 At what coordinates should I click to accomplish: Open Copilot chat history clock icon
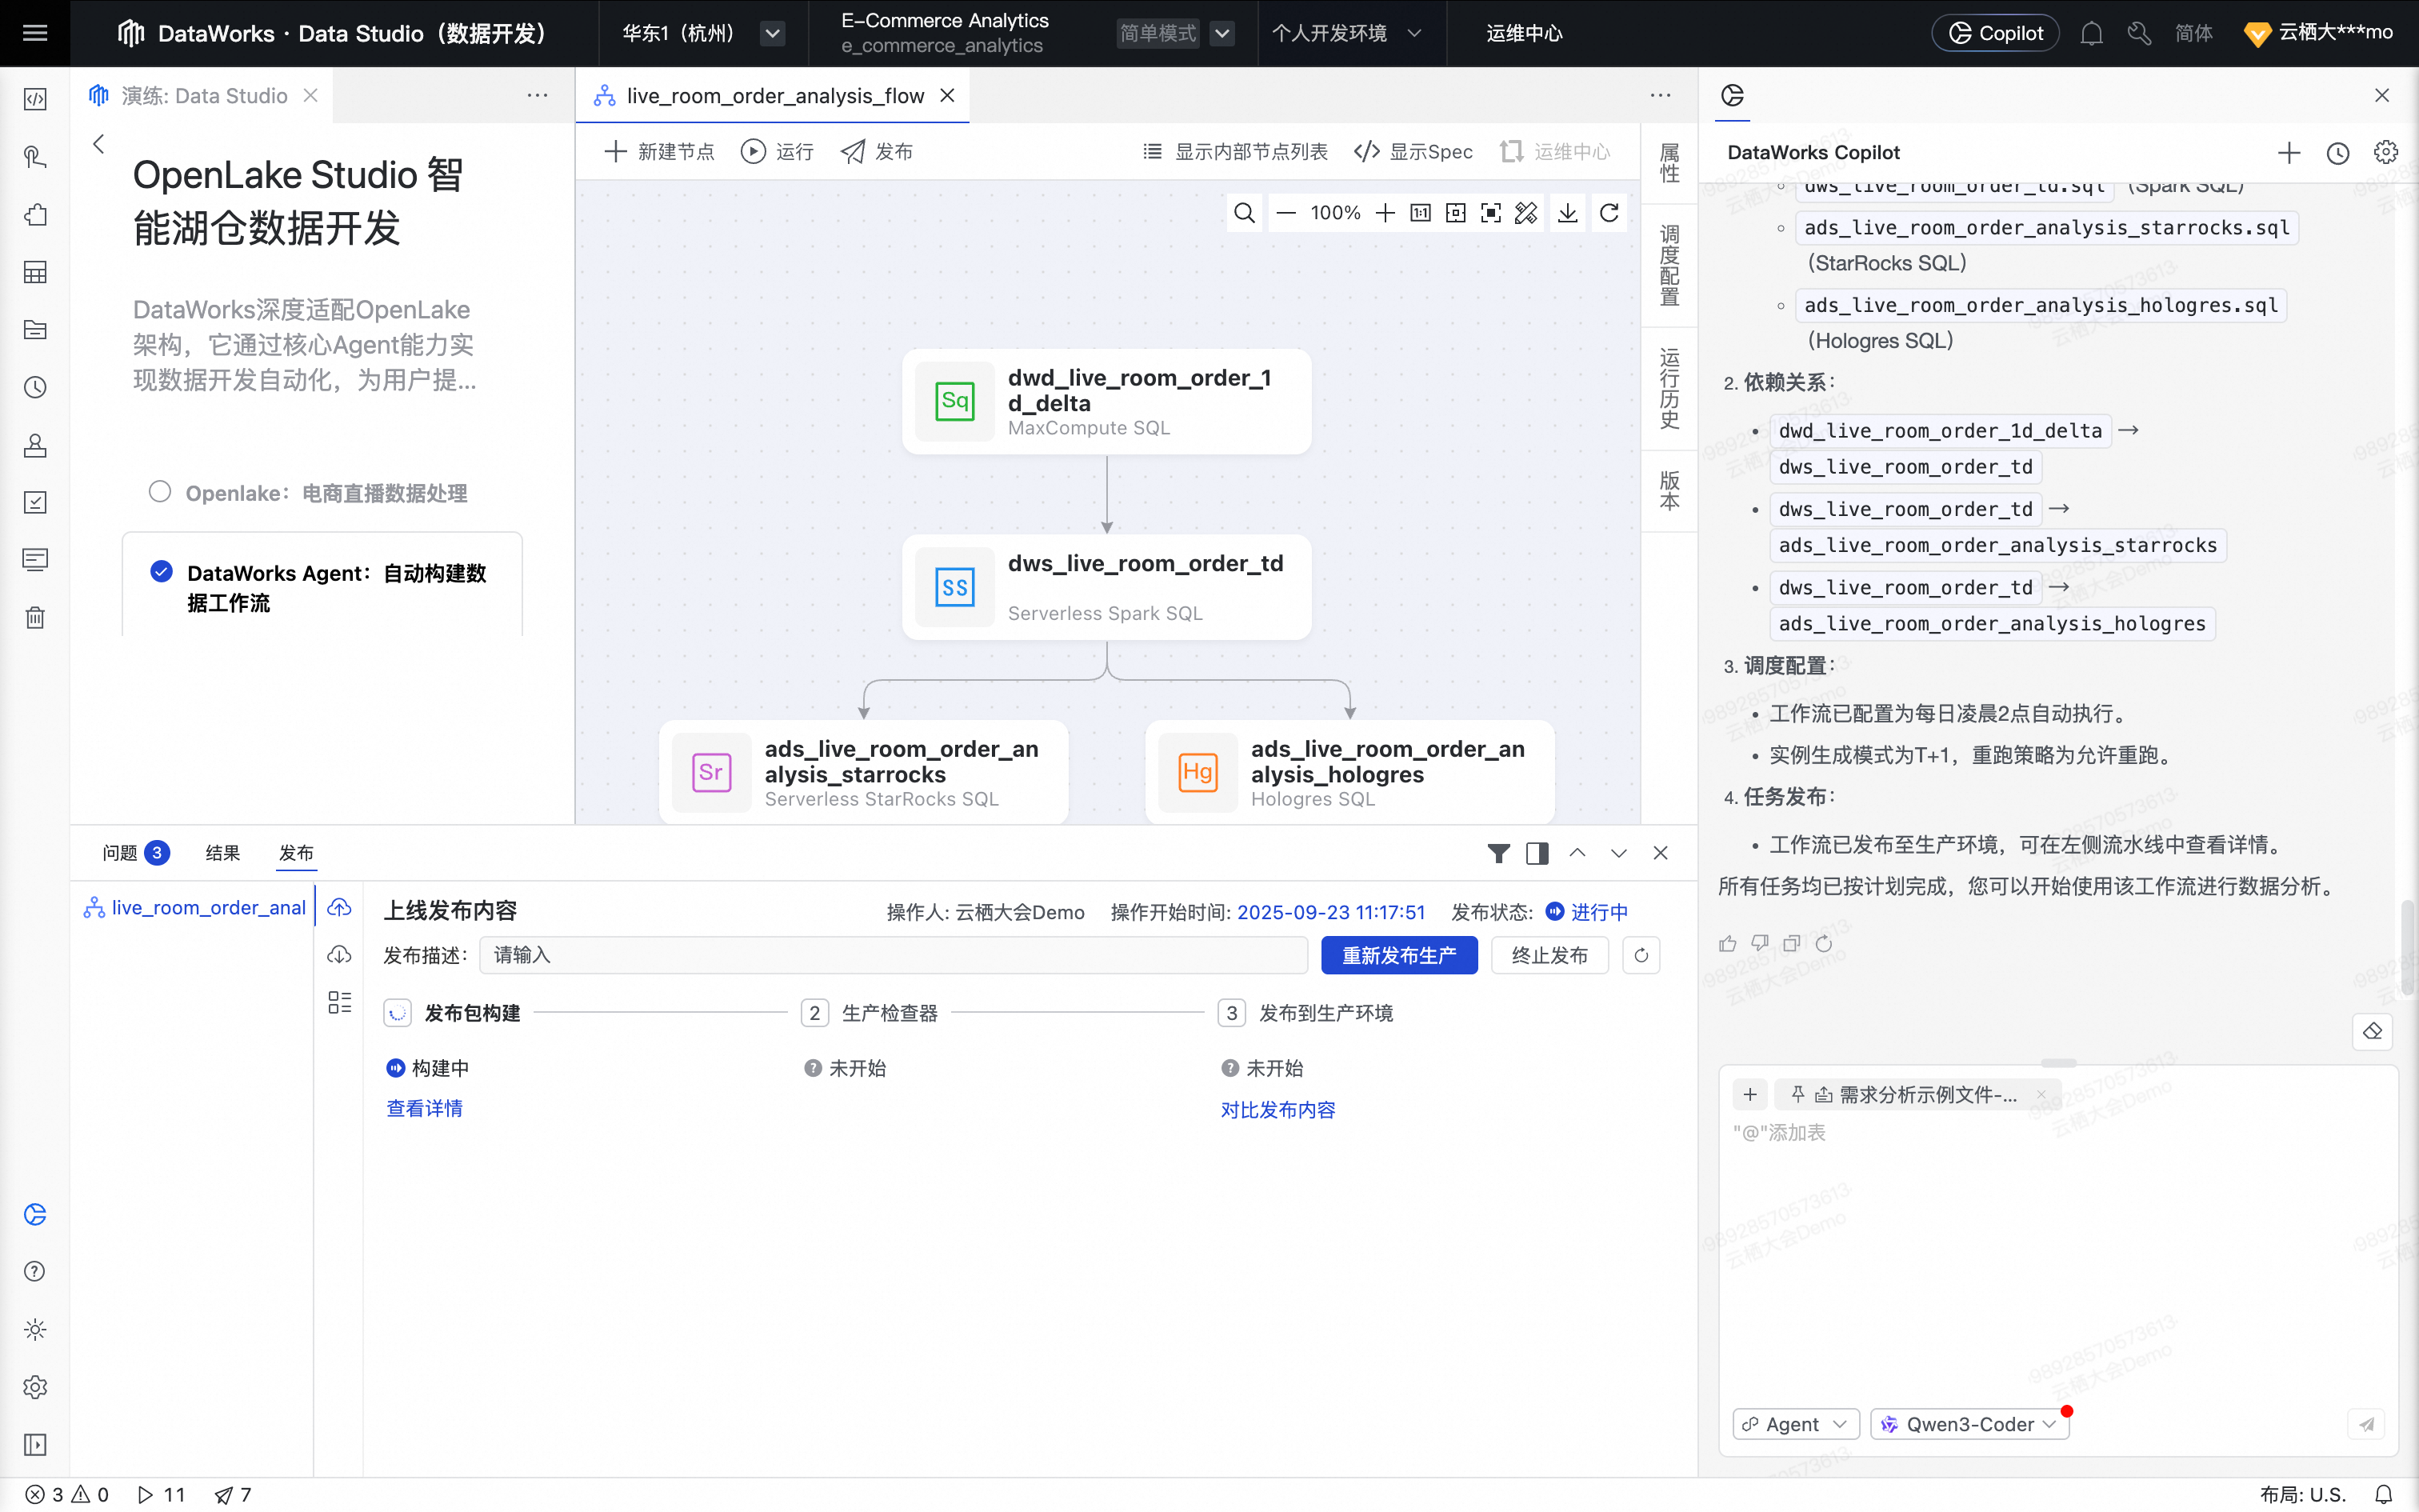pos(2337,153)
